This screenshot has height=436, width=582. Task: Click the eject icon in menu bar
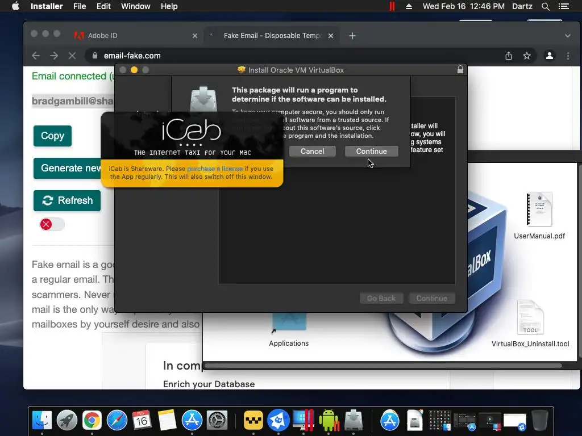pyautogui.click(x=409, y=6)
